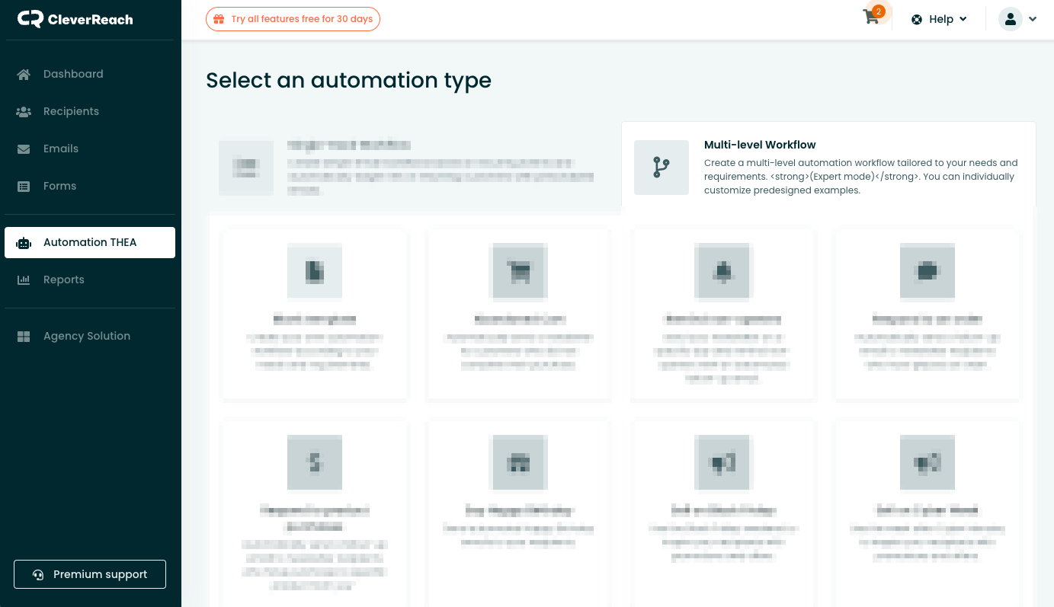The height and width of the screenshot is (607, 1054).
Task: Click the Agency Solution grid icon
Action: tap(23, 336)
